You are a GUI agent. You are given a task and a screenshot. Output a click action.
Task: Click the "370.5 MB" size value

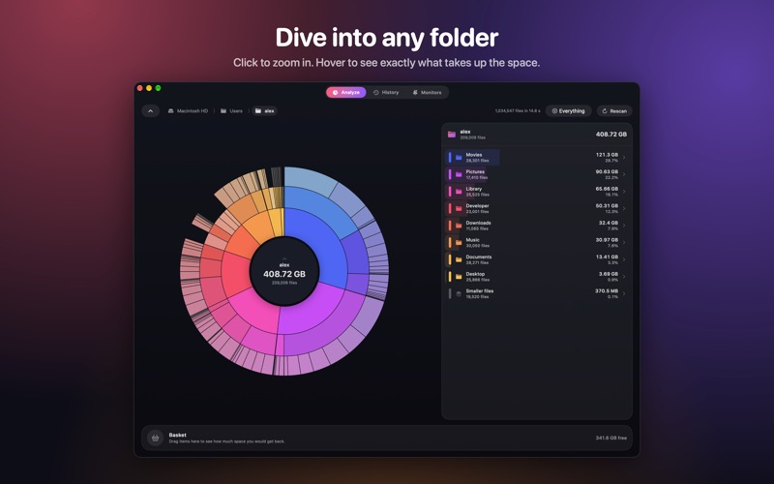[x=607, y=291]
